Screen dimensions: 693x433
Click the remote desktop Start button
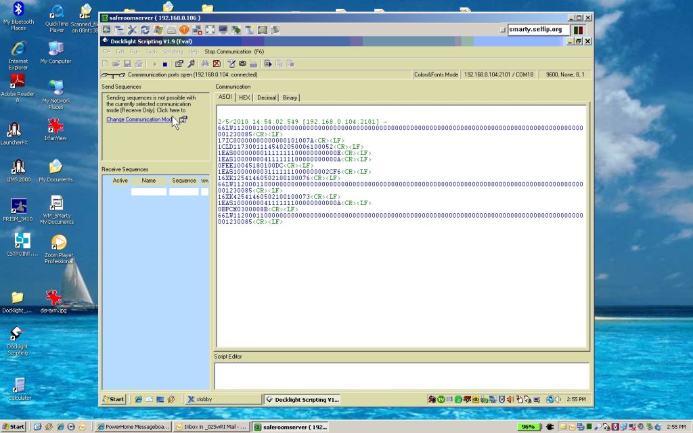114,399
